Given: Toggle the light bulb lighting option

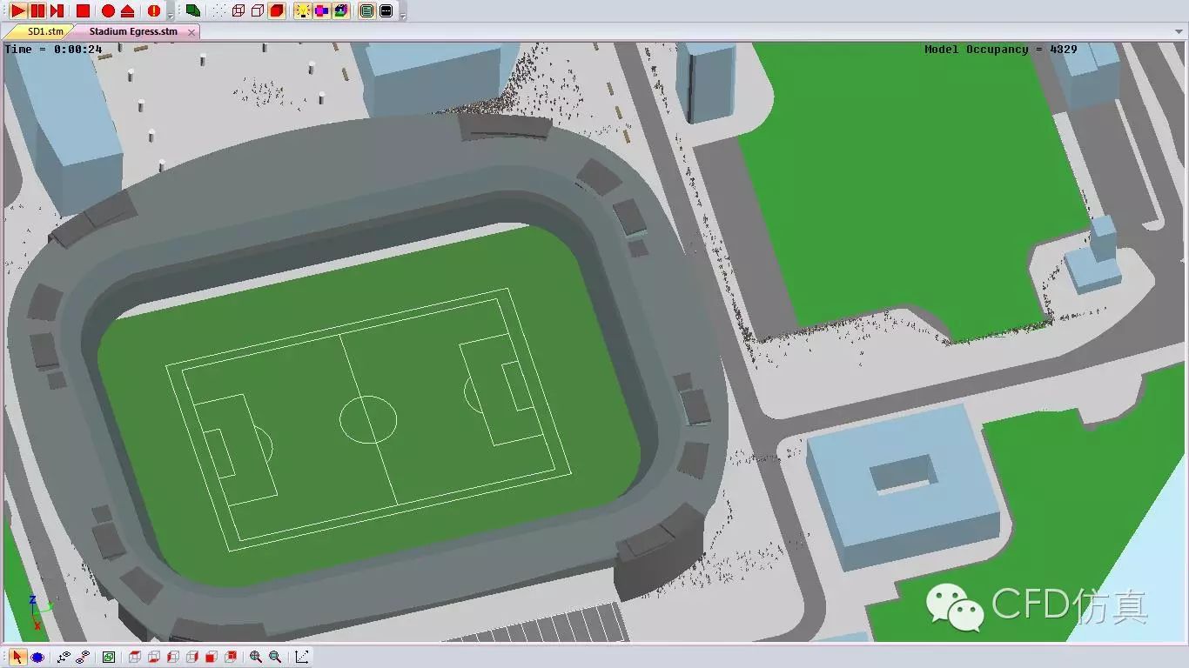Looking at the screenshot, I should pos(302,11).
